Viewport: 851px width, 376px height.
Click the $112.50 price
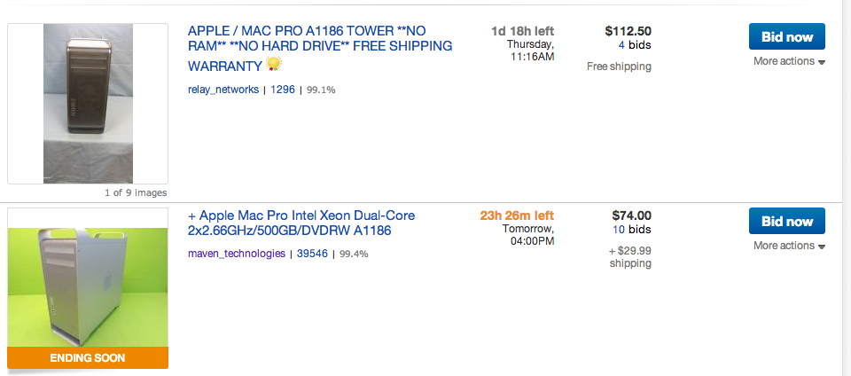coord(628,31)
